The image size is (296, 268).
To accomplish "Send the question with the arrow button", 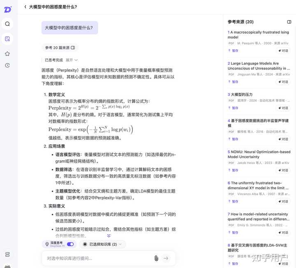I will [x=166, y=258].
